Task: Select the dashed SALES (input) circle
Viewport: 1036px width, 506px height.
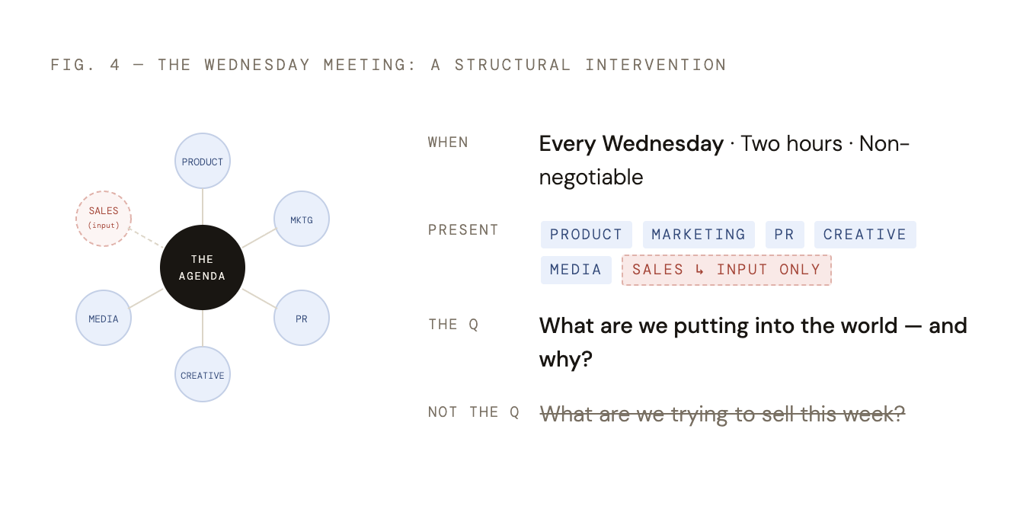Action: click(x=104, y=219)
